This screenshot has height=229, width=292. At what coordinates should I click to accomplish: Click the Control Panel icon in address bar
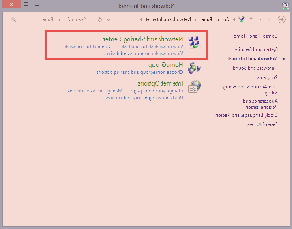click(x=242, y=19)
